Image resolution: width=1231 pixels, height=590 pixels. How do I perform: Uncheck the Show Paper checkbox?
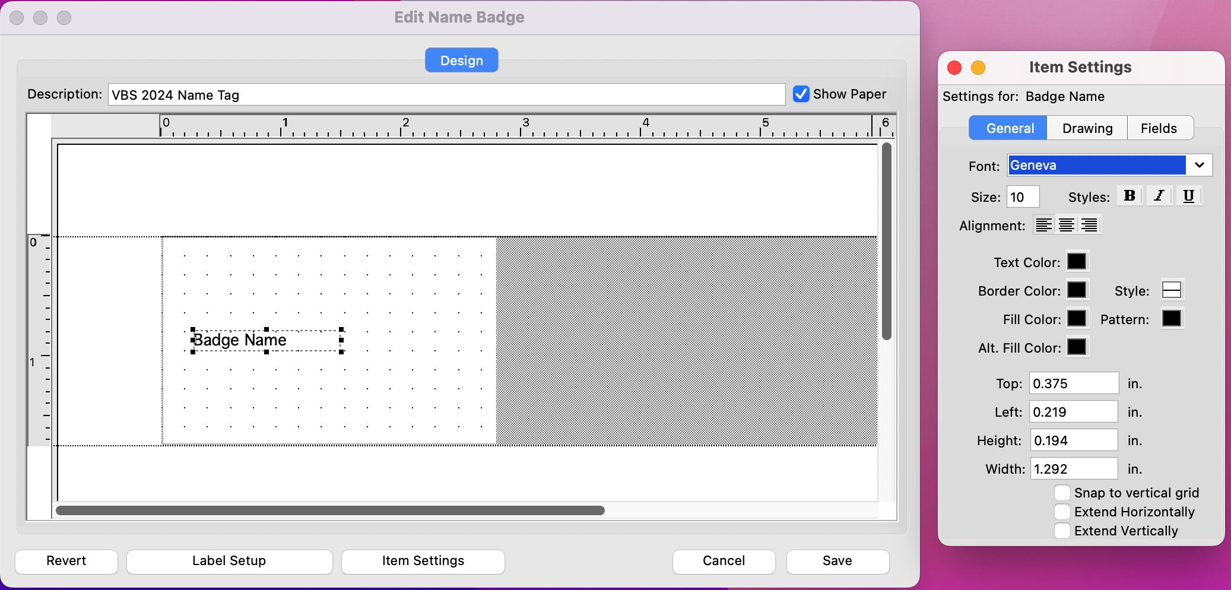click(801, 94)
